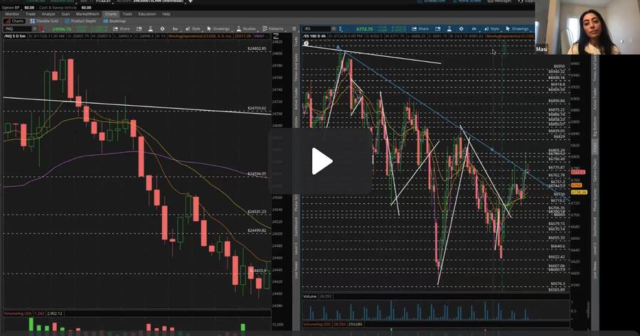Click the Masi webcam thumbnail
Image resolution: width=640 pixels, height=336 pixels.
pyautogui.click(x=587, y=27)
